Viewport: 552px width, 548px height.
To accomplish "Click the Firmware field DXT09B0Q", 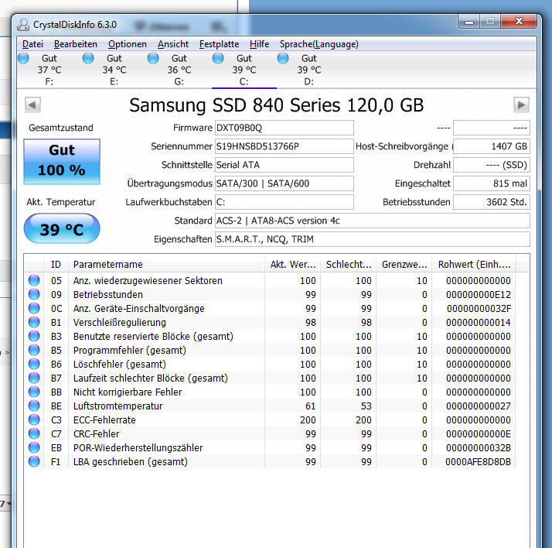I will (x=284, y=128).
